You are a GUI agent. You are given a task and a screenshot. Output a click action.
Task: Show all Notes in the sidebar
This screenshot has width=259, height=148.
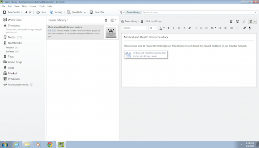click(x=13, y=37)
